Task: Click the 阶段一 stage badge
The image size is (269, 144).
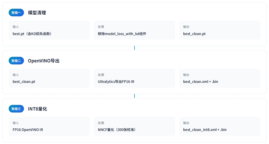Action: tap(16, 13)
